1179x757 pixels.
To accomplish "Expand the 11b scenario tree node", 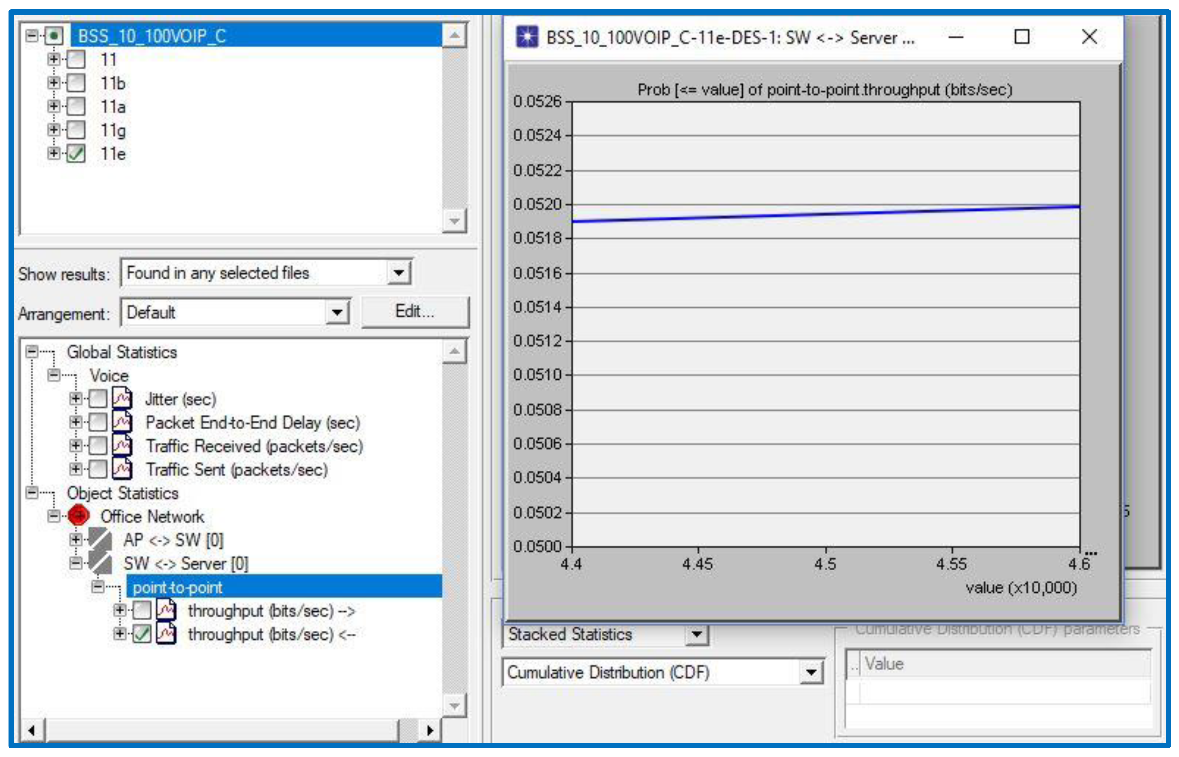I will click(53, 83).
